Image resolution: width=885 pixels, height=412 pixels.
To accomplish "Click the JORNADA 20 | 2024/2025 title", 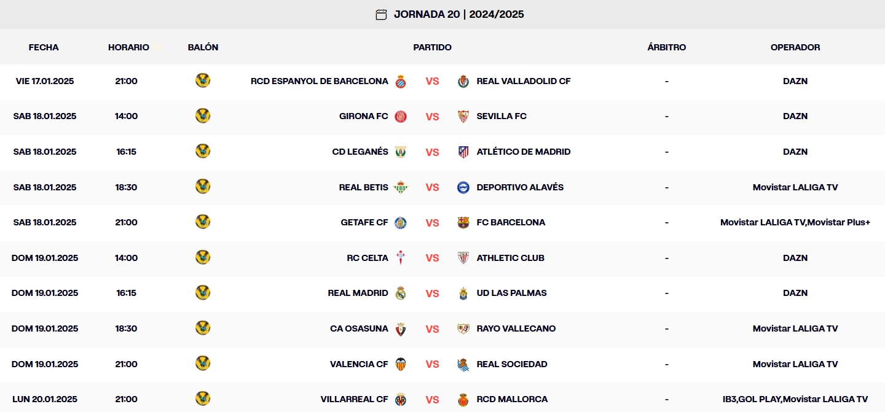I will (x=459, y=14).
